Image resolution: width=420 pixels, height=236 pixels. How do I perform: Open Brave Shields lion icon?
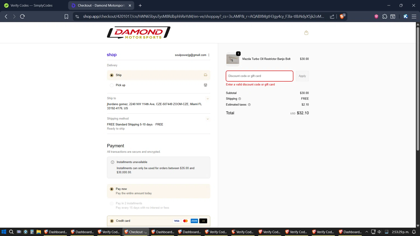342,16
